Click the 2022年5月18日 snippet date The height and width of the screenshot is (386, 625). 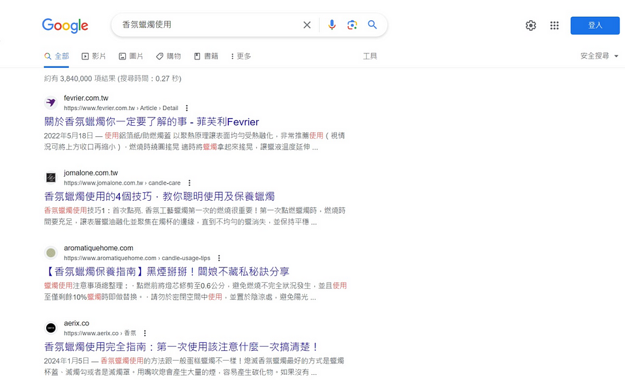click(x=68, y=136)
